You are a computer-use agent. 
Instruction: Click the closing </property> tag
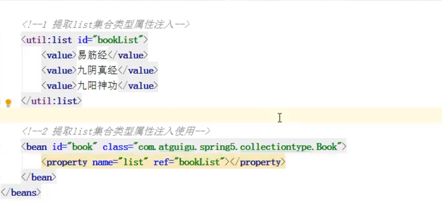tap(258, 162)
